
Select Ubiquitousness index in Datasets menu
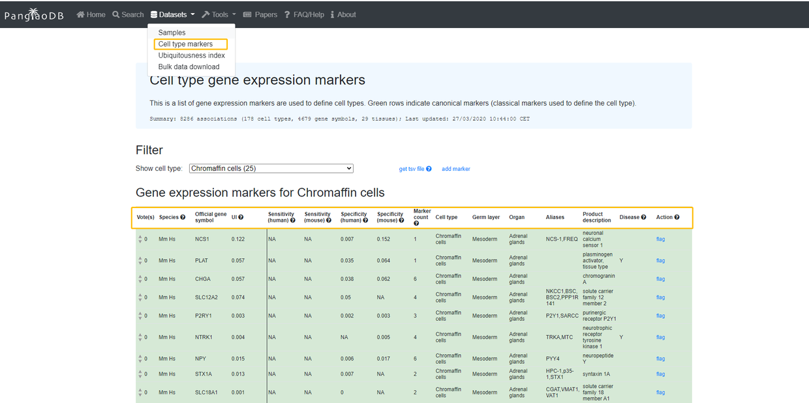coord(191,55)
